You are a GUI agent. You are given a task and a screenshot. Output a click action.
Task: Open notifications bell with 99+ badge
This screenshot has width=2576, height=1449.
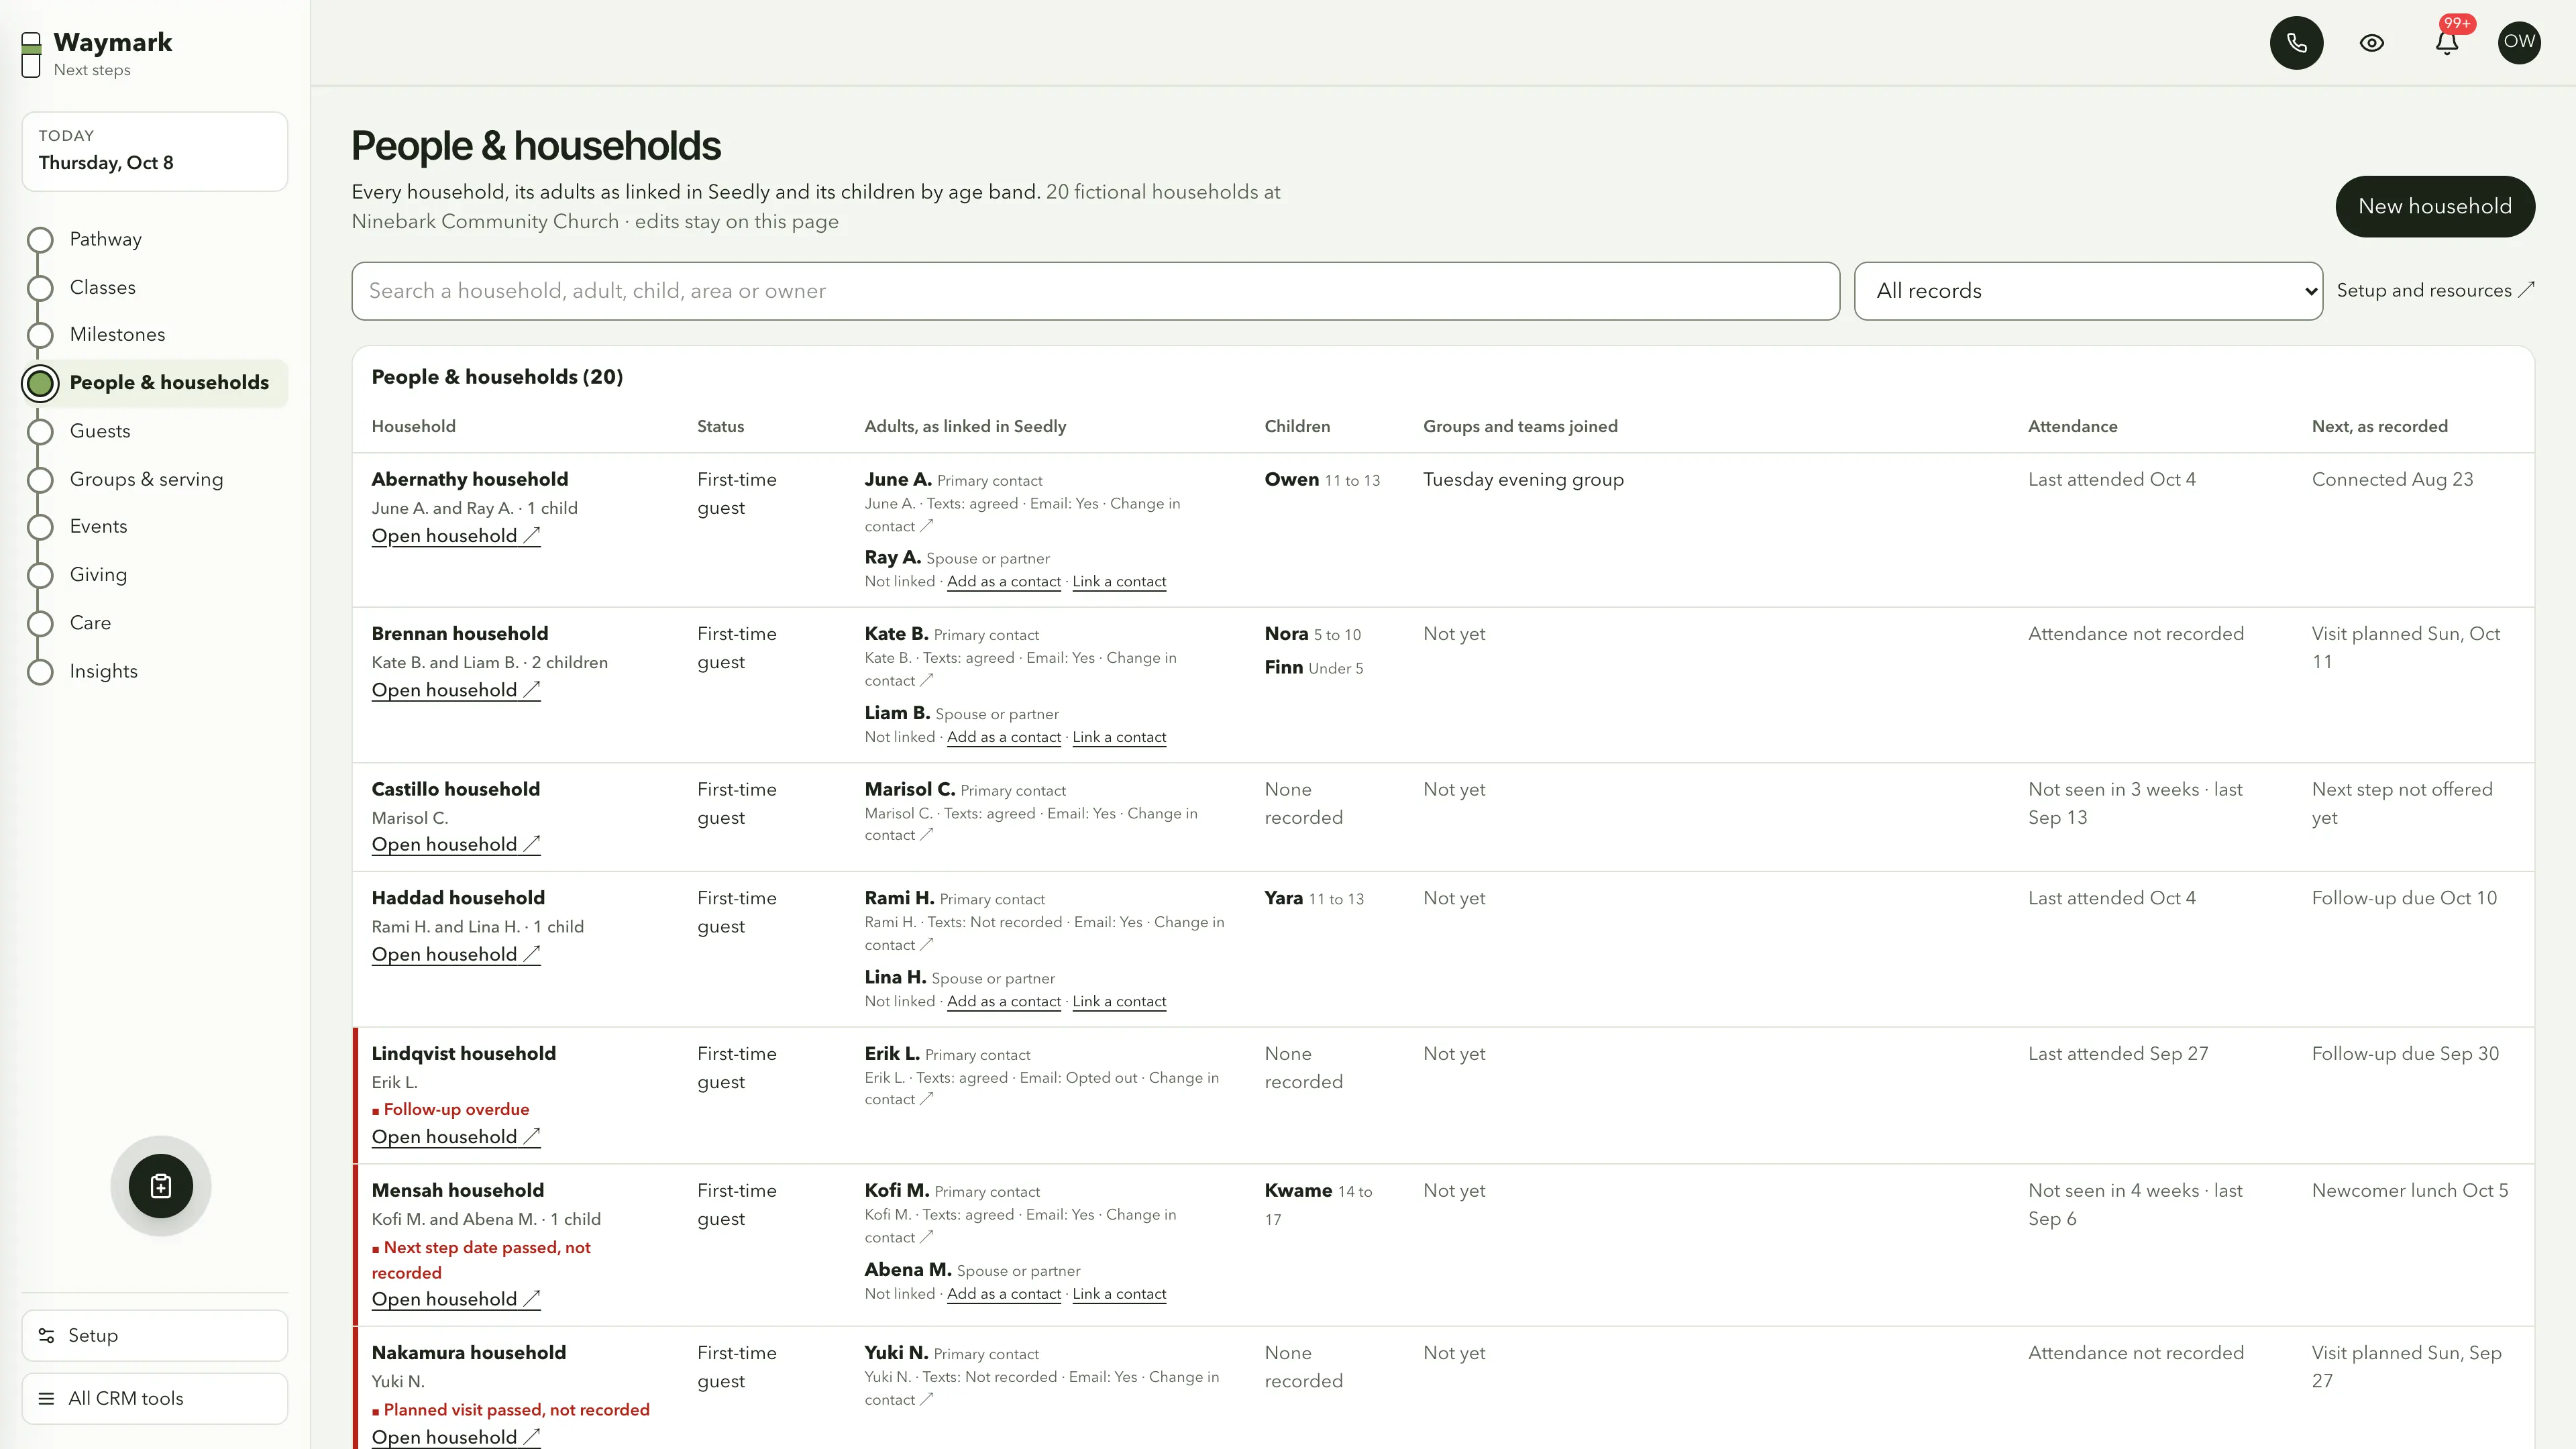[x=2447, y=43]
